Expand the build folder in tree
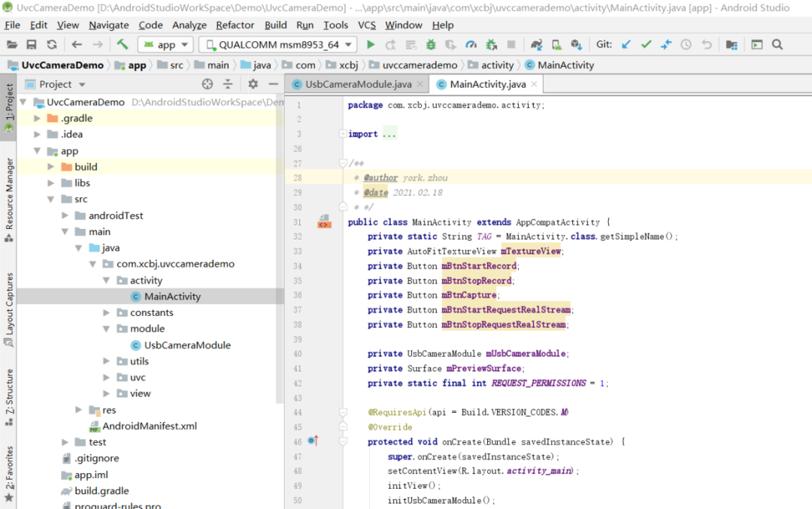 click(x=51, y=167)
